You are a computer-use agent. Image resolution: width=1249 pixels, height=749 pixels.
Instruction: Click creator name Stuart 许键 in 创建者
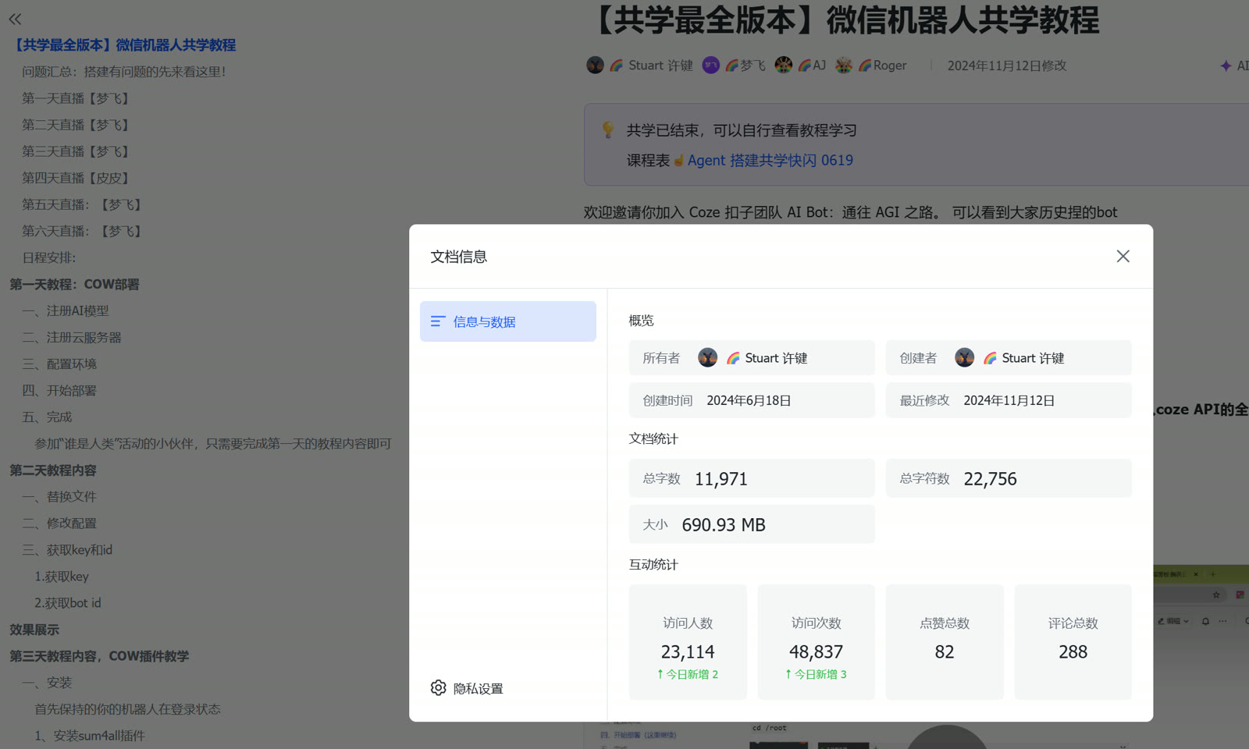tap(1033, 358)
